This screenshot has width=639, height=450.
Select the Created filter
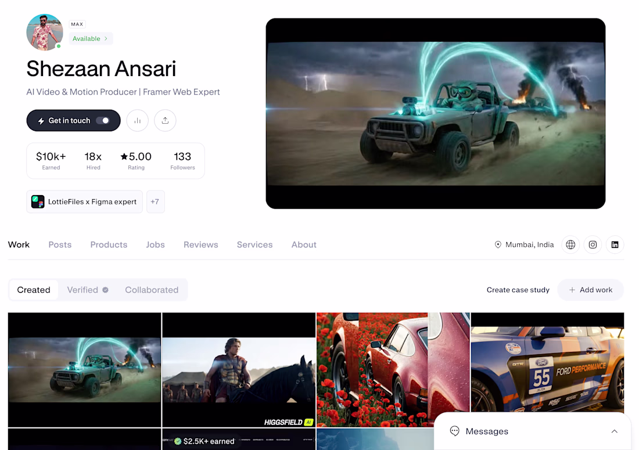point(34,290)
